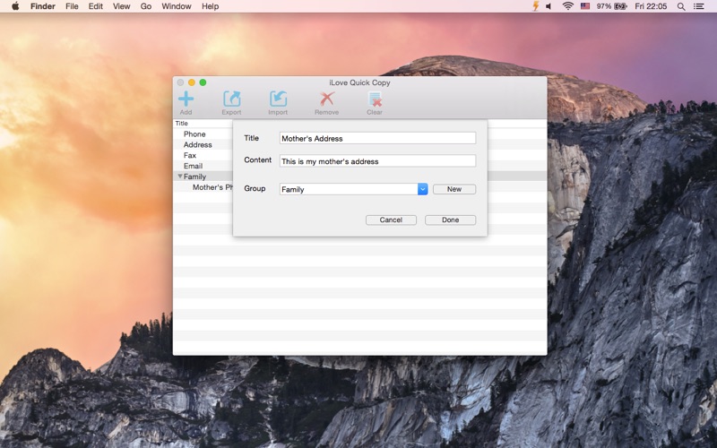Collapse the Family group triangle

pyautogui.click(x=180, y=177)
